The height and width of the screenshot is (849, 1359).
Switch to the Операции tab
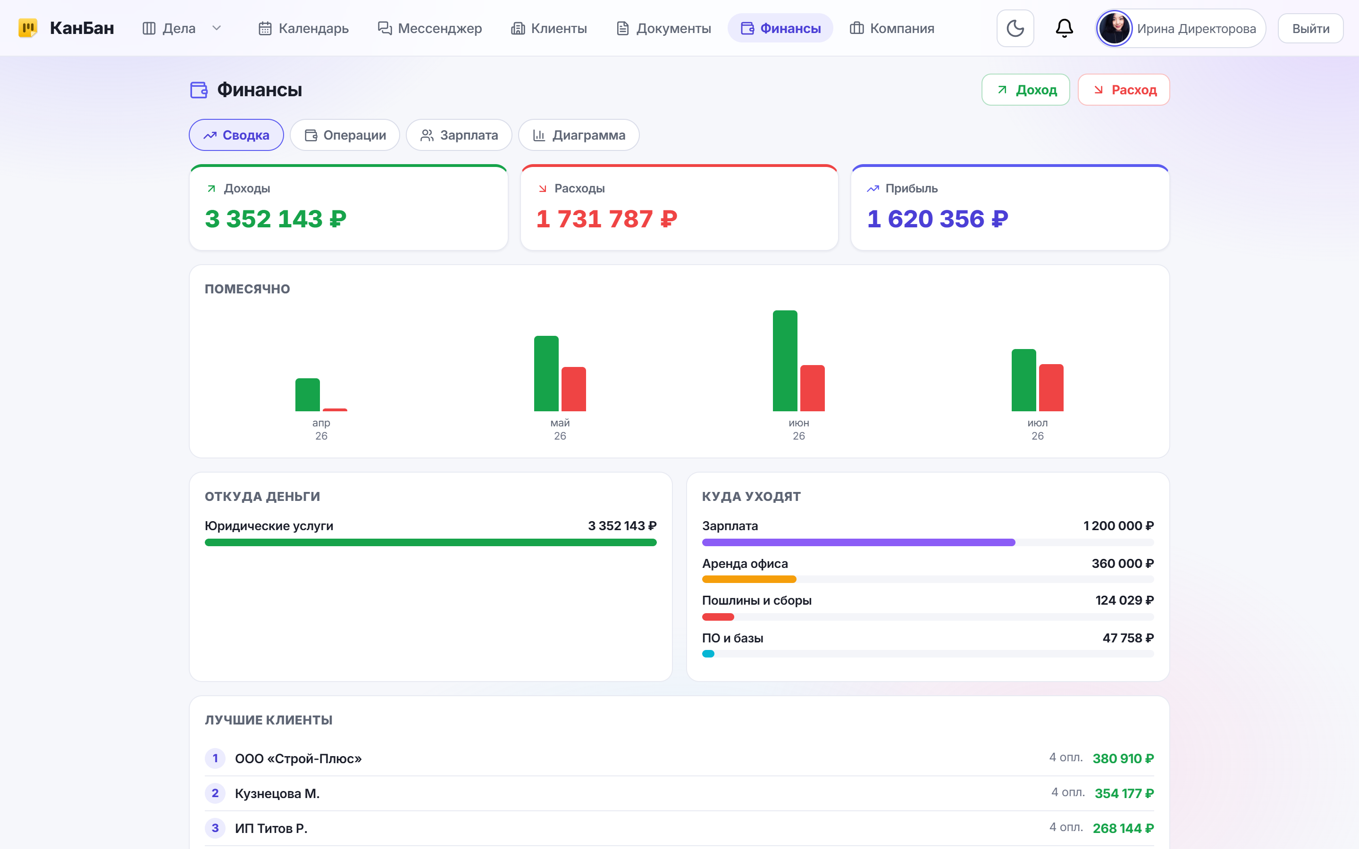coord(345,135)
